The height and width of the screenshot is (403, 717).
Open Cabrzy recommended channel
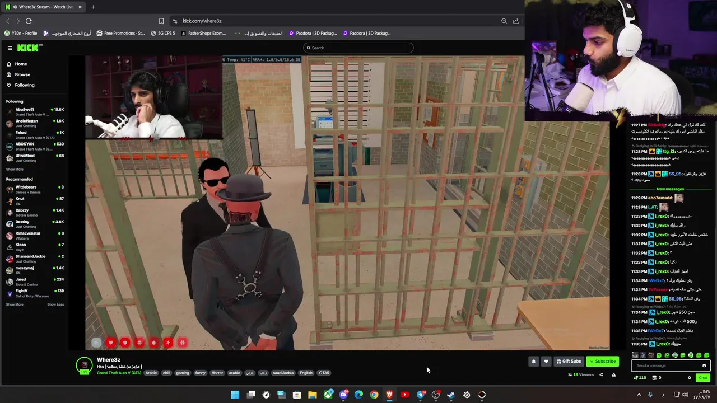[35, 212]
